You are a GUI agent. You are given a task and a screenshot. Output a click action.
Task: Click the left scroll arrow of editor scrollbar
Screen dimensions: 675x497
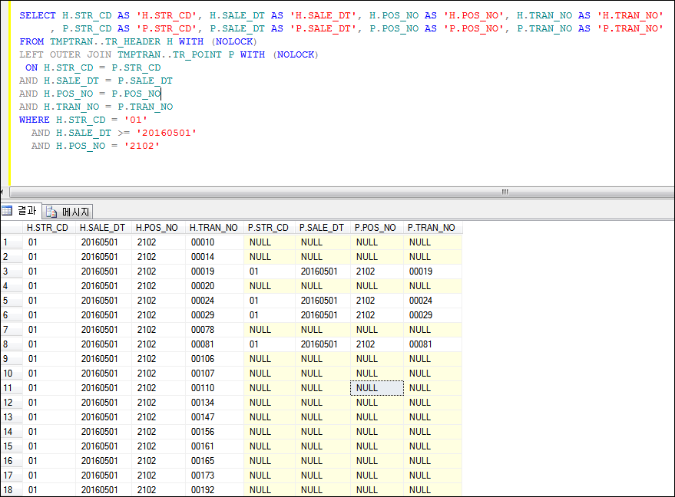[x=2, y=192]
